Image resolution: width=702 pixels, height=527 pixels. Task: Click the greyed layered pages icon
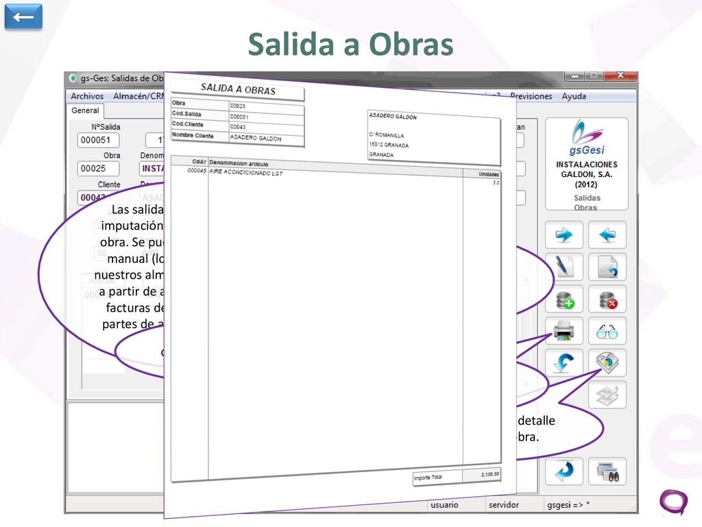tap(607, 395)
